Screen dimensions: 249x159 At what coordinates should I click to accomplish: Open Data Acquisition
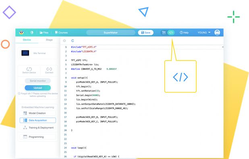pos(37,120)
